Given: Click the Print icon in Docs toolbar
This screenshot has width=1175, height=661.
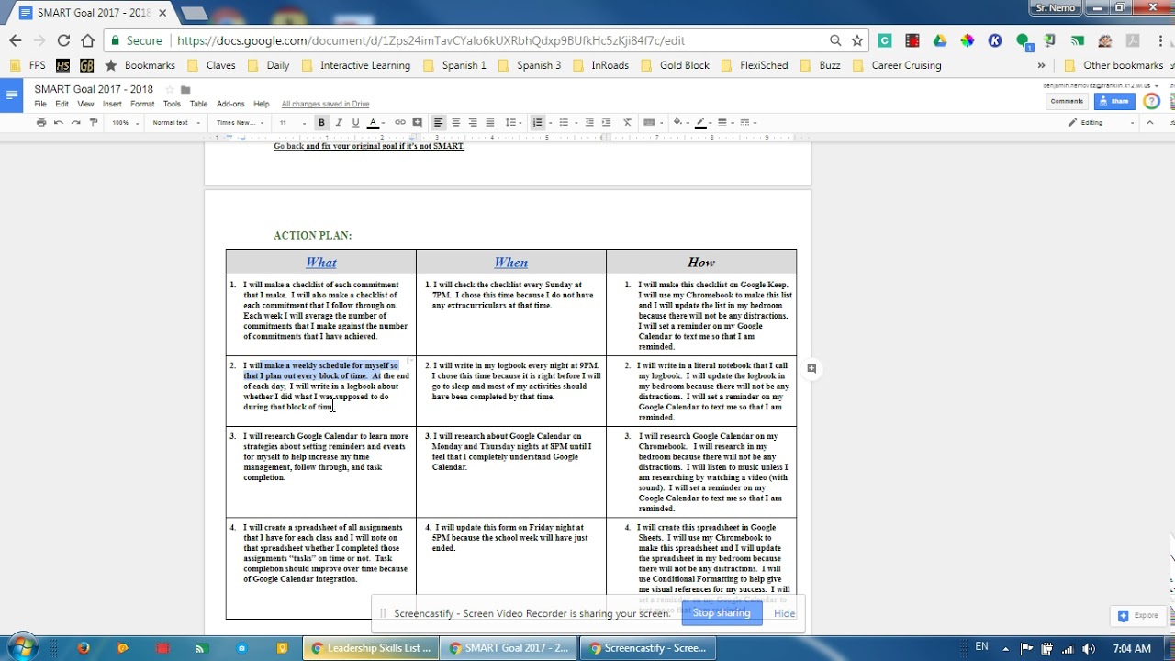Looking at the screenshot, I should pos(40,122).
